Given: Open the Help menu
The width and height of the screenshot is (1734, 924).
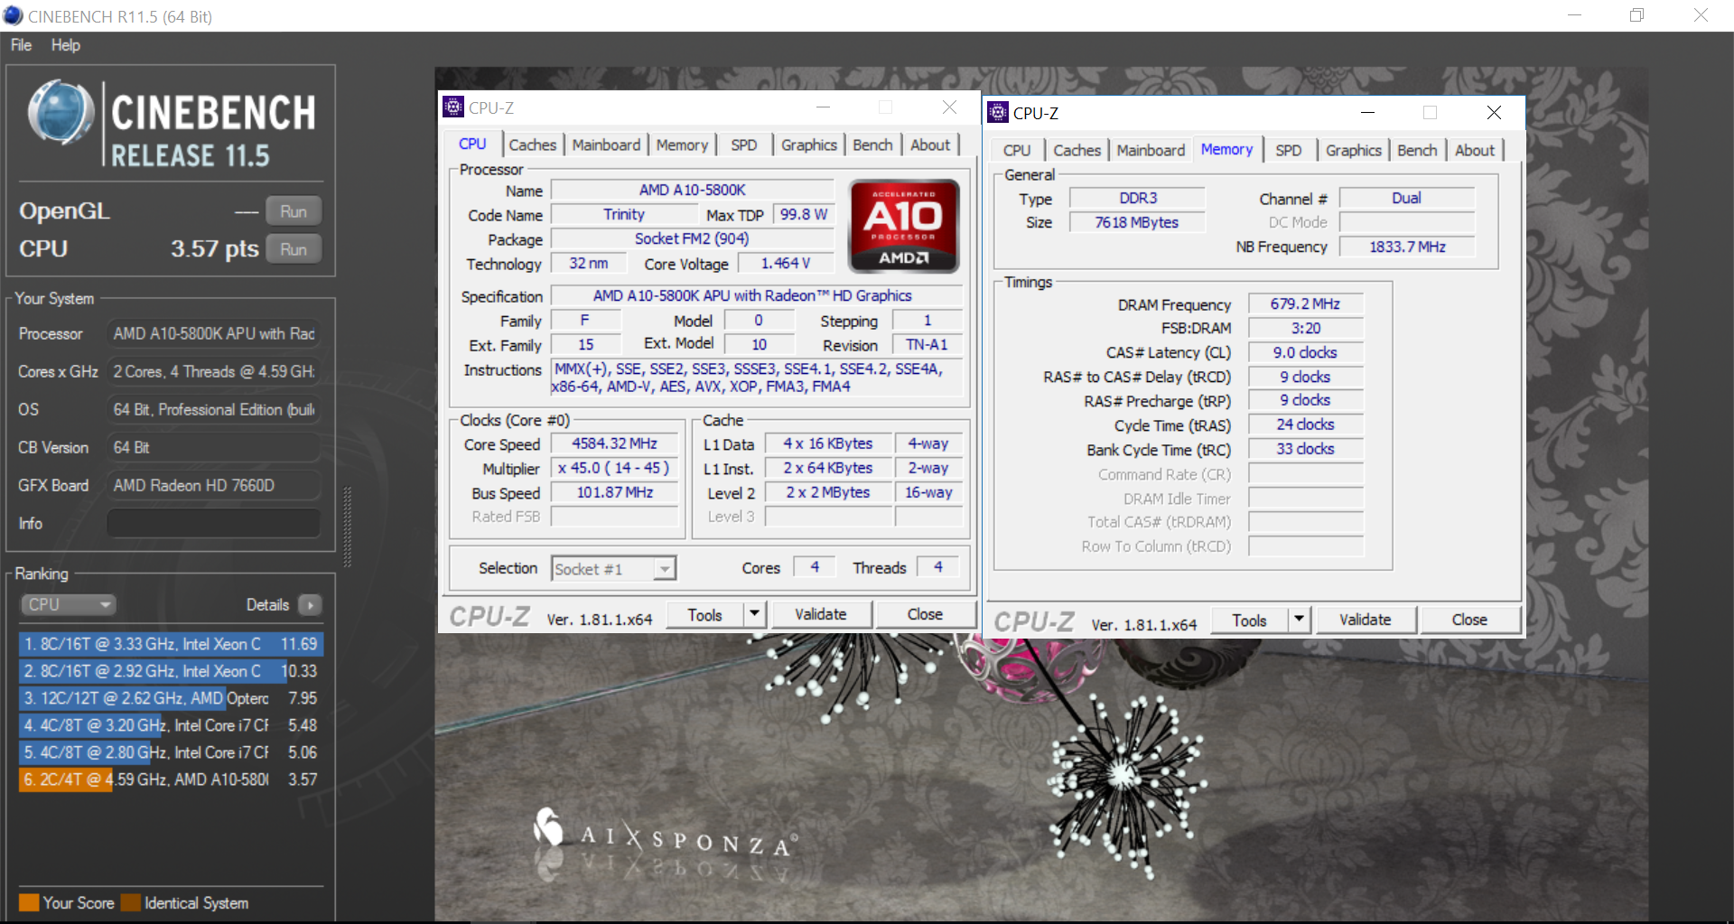Looking at the screenshot, I should [x=66, y=45].
